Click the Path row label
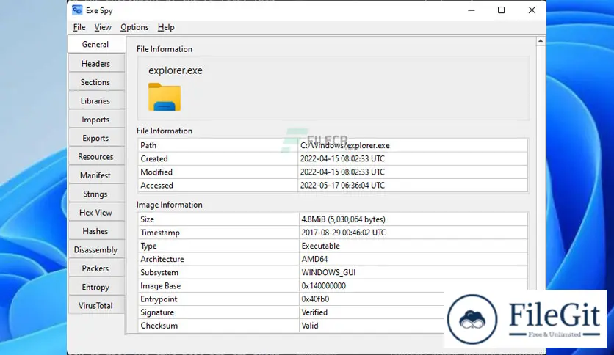 point(148,145)
